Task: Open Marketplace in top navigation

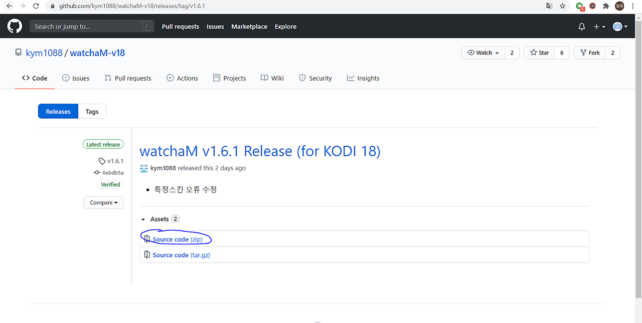Action: point(249,27)
